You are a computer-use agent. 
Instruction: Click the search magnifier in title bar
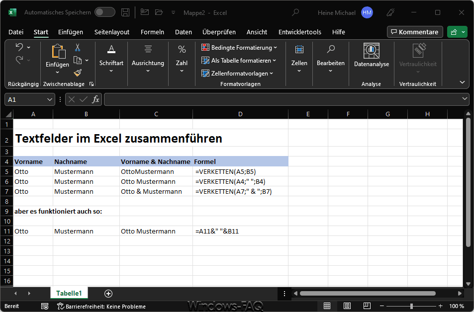pyautogui.click(x=295, y=12)
